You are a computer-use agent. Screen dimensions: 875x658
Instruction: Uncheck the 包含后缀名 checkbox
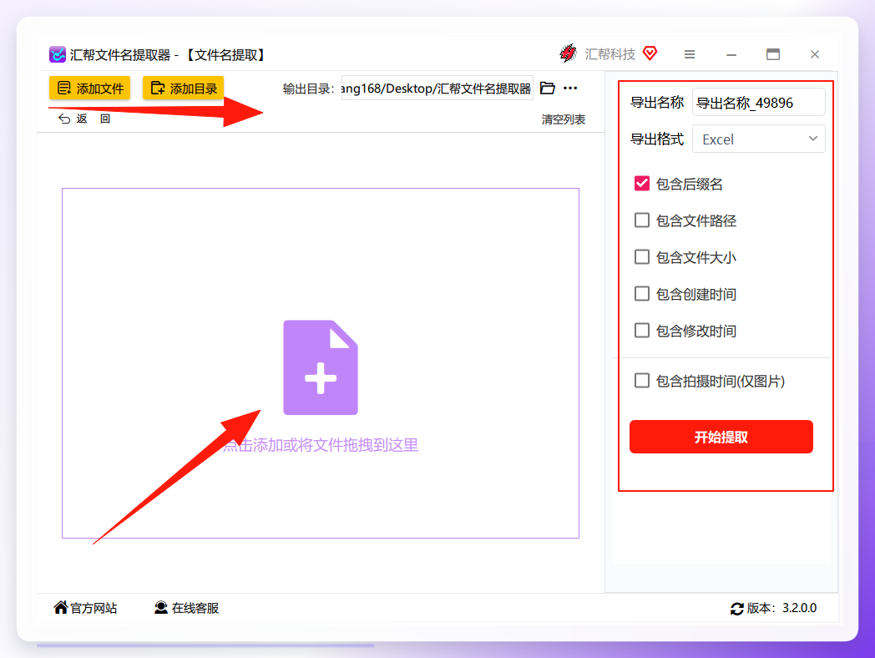pos(642,184)
